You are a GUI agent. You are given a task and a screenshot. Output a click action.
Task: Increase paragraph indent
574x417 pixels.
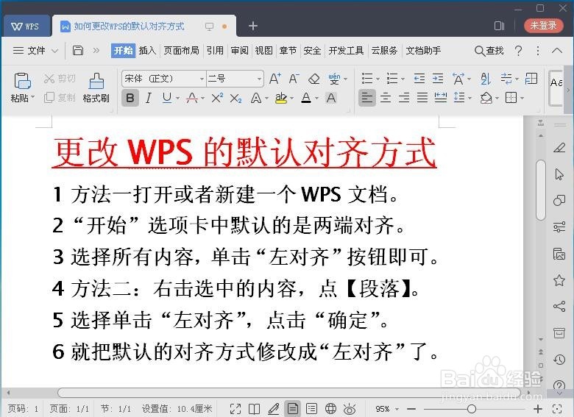438,78
